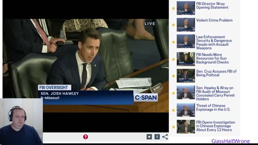Screen dimensions: 258x145
Task: Open Sen. Hawley & Wray Missouri audit link
Action: (215, 93)
